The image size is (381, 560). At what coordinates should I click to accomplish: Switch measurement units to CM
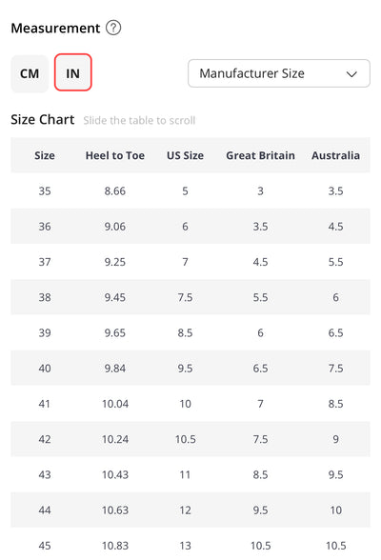[x=30, y=73]
